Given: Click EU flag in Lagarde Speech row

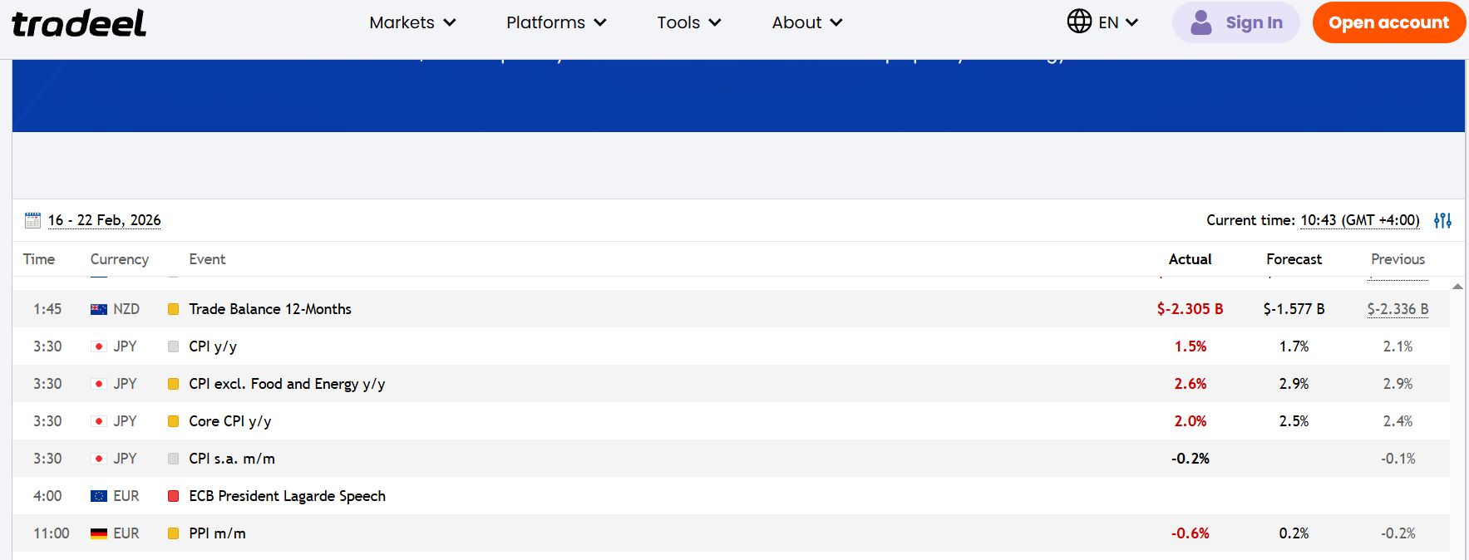Looking at the screenshot, I should [99, 496].
